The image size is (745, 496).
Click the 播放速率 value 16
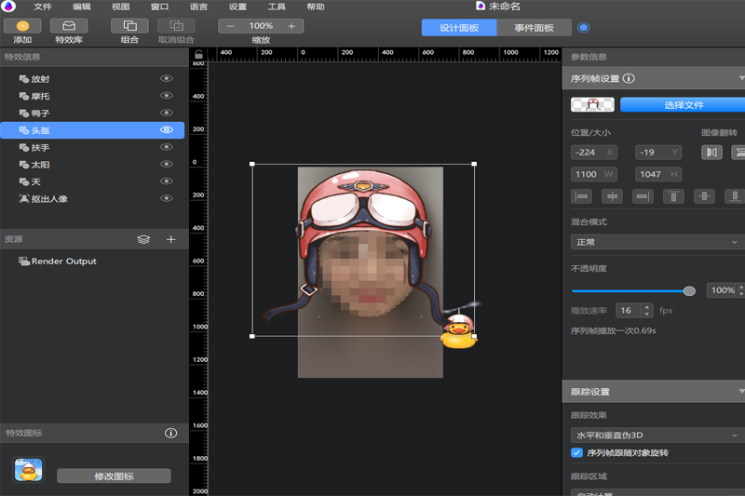[x=628, y=311]
